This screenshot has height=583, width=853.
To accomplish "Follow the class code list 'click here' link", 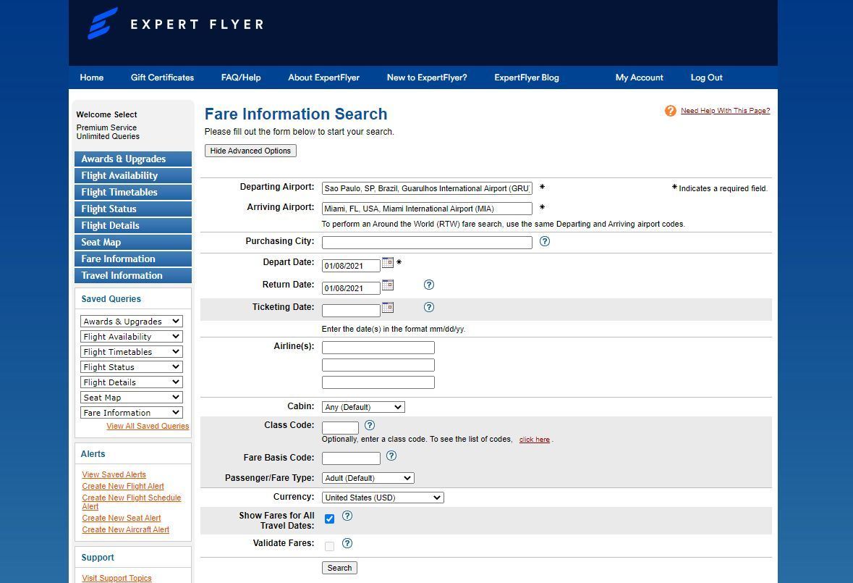I will pos(534,440).
